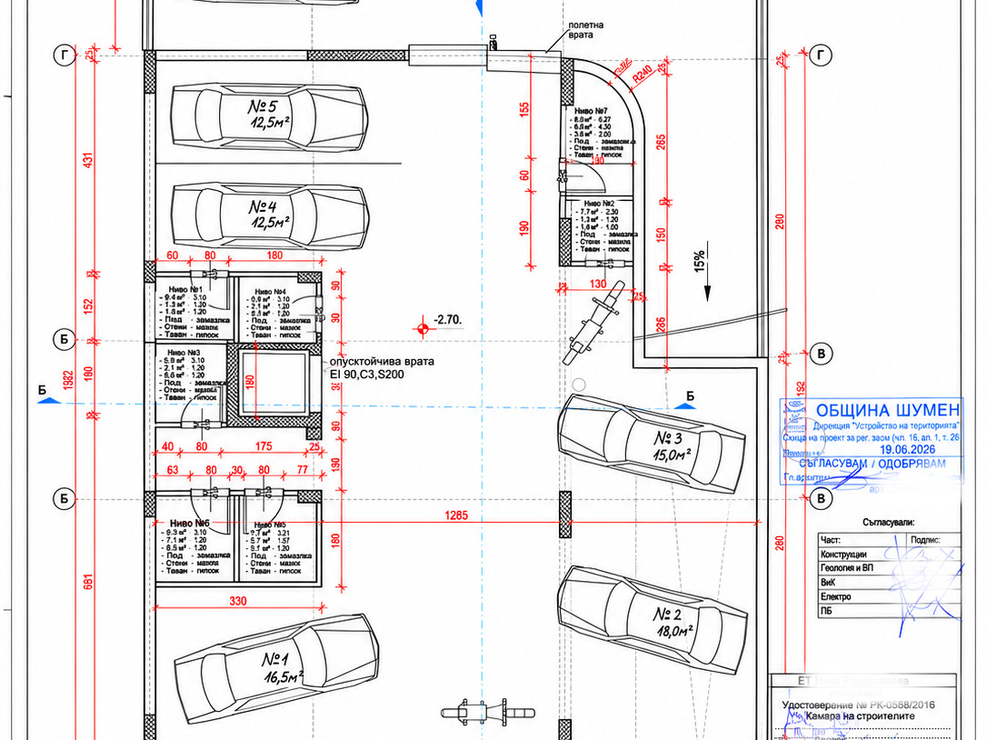Click 'Удостоверение № РК-0568/2016' certificate text
This screenshot has width=987, height=740.
click(859, 705)
